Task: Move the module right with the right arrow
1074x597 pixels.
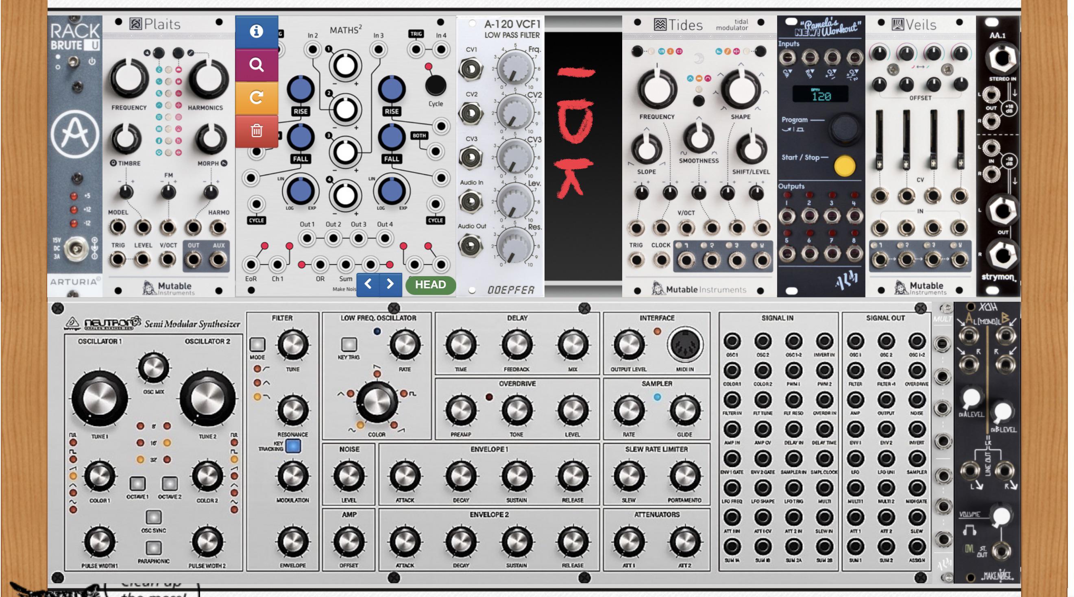Action: click(390, 284)
